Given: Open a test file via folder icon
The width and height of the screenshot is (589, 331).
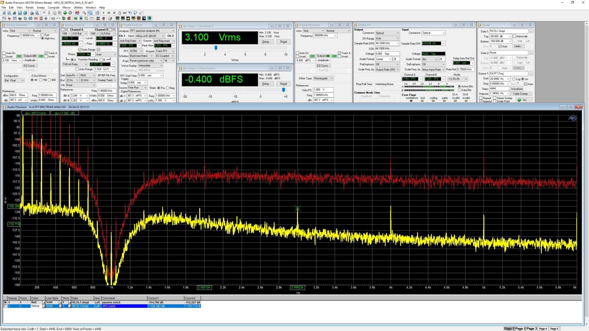Looking at the screenshot, I should pos(14,13).
